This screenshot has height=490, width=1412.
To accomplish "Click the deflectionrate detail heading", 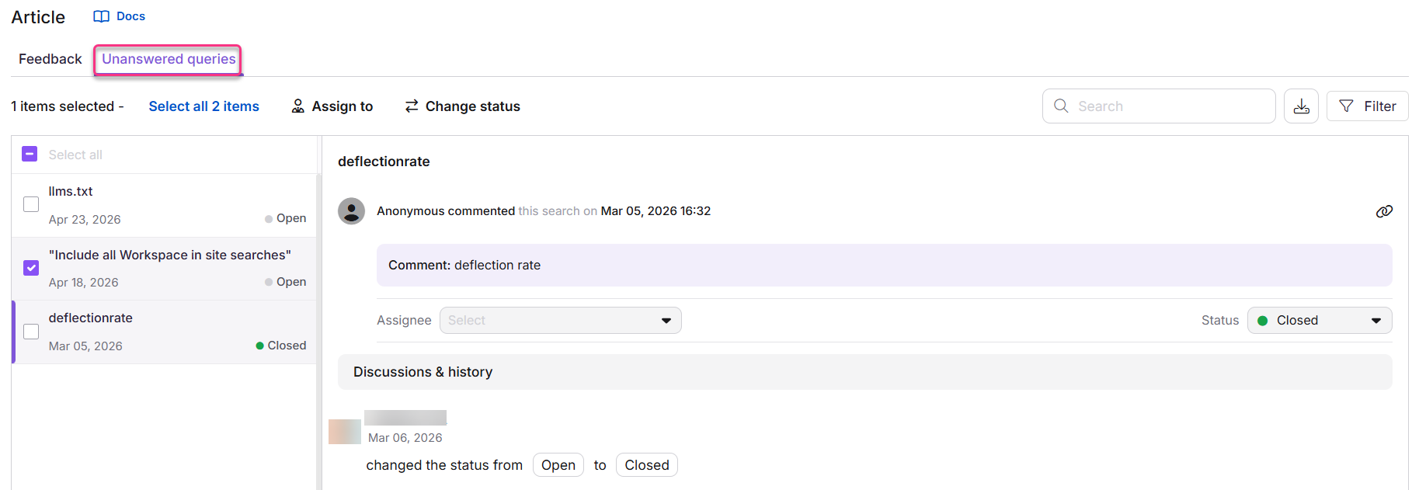I will 384,162.
